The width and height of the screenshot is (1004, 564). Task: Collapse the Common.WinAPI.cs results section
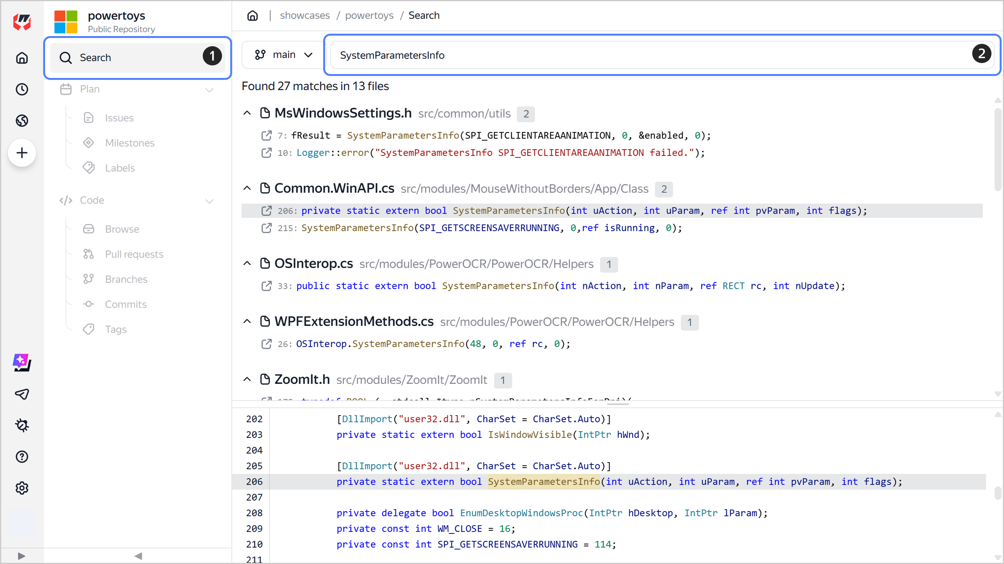coord(247,188)
